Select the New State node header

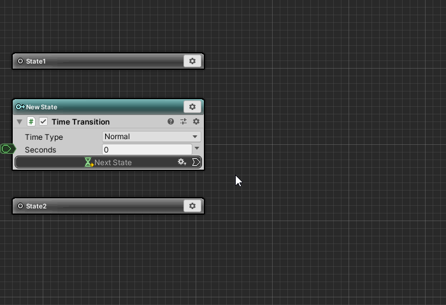(96, 107)
